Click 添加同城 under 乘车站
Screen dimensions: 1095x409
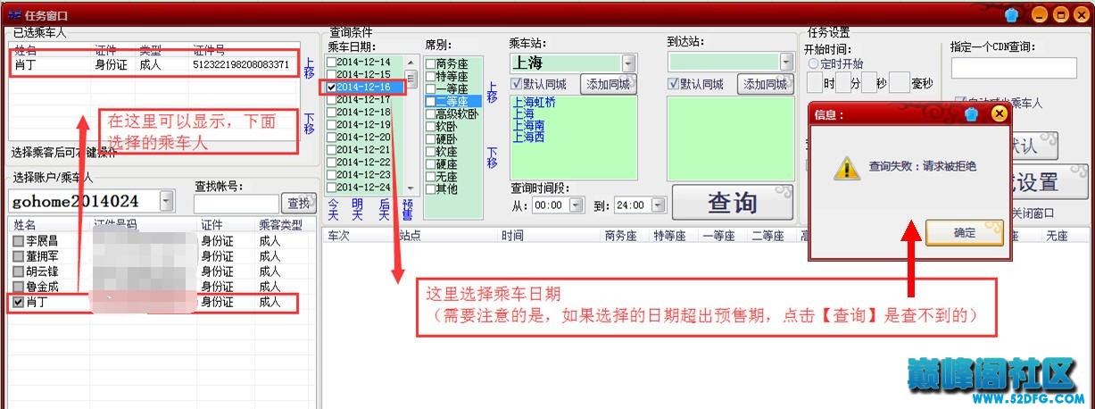point(607,85)
